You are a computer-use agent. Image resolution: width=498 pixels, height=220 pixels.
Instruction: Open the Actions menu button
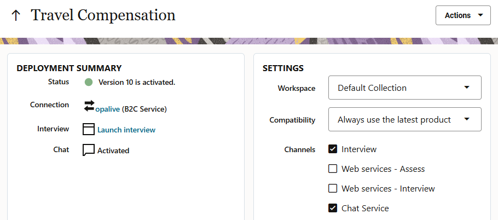point(462,15)
